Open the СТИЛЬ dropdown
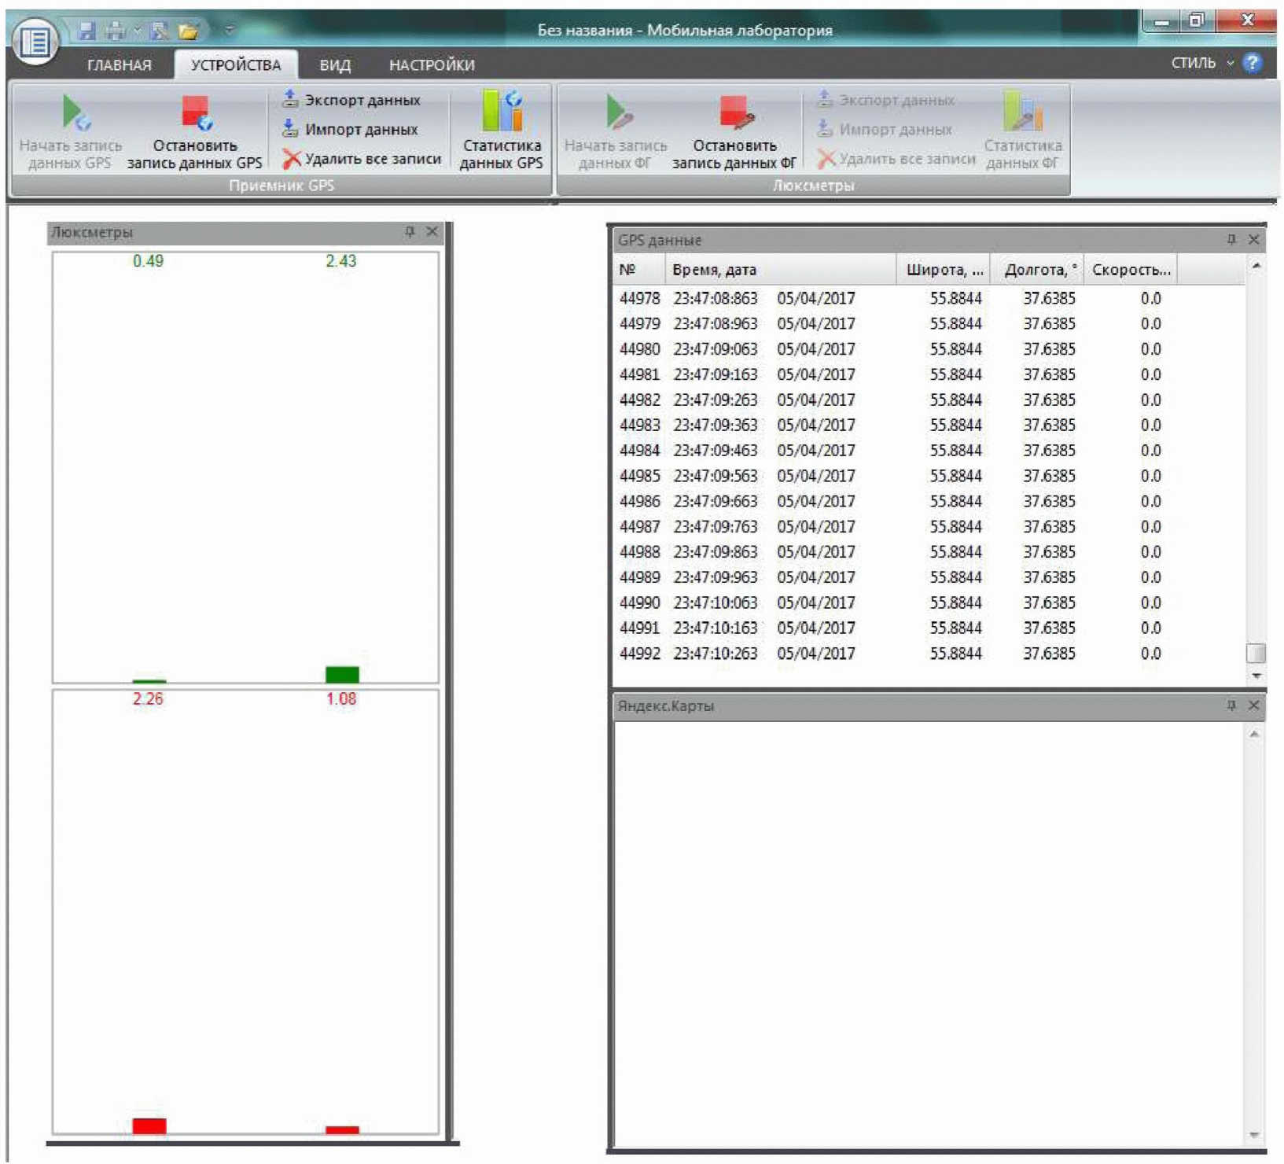1284x1164 pixels. pyautogui.click(x=1202, y=63)
